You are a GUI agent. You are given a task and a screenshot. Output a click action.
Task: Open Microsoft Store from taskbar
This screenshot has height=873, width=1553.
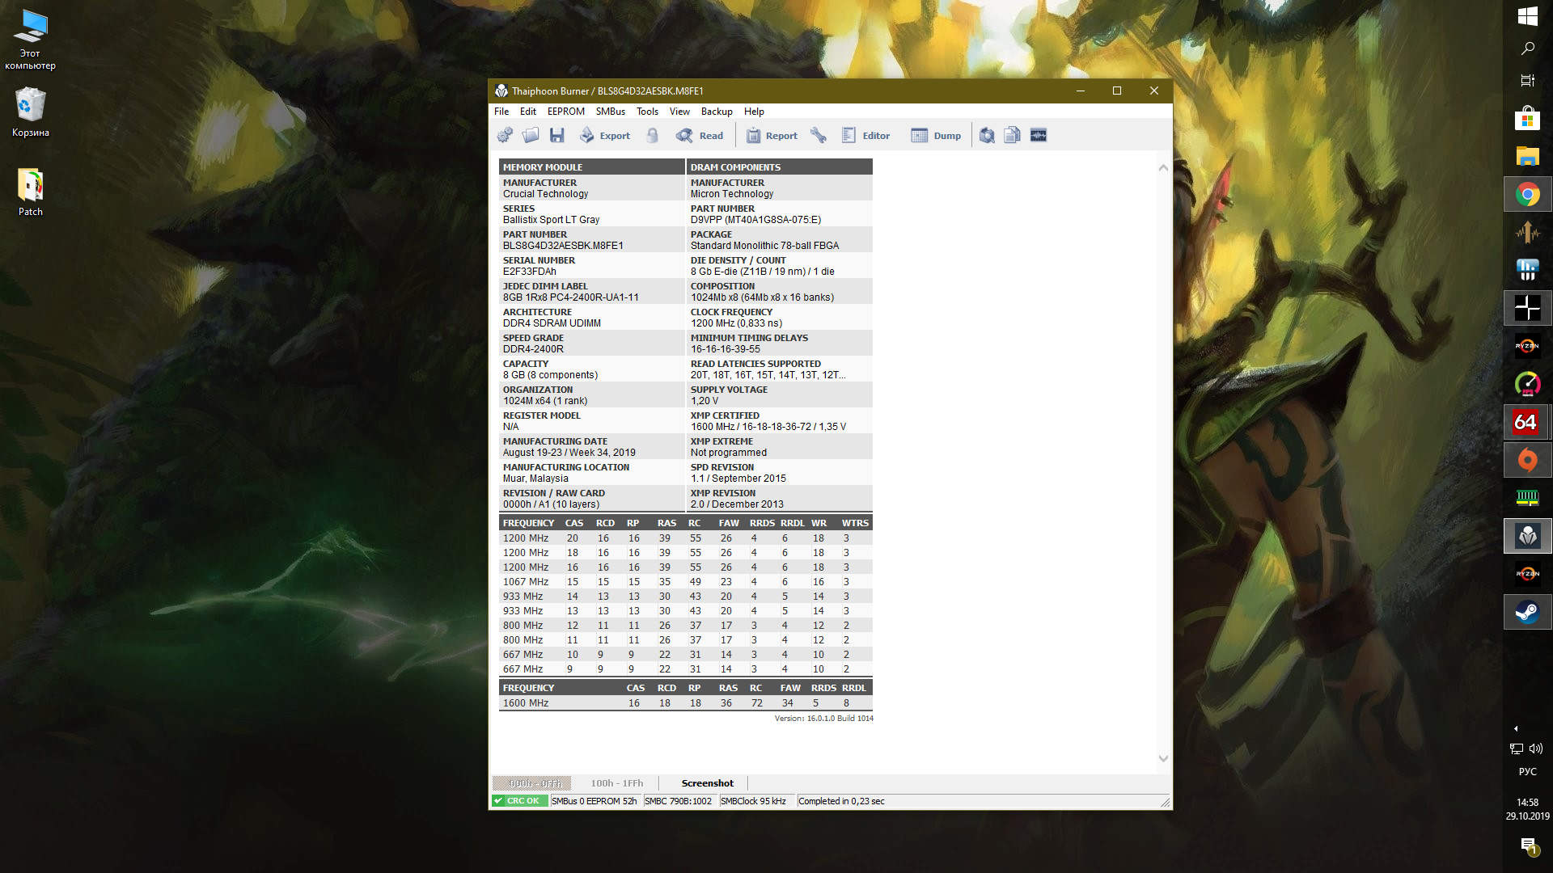tap(1528, 119)
